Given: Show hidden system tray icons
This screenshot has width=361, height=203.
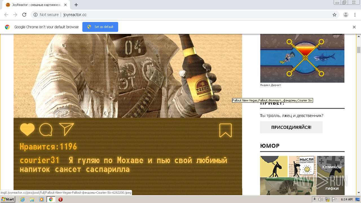Looking at the screenshot, I should pyautogui.click(x=315, y=199).
